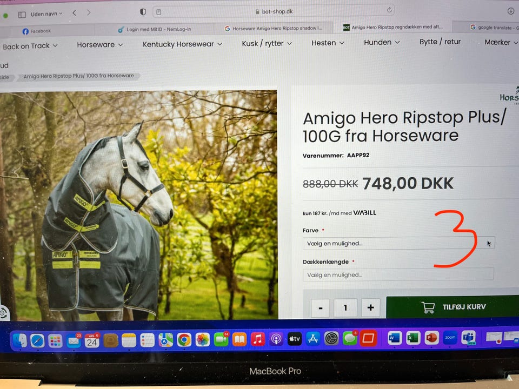This screenshot has width=519, height=389.
Task: Increase quantity with plus button
Action: pos(371,307)
